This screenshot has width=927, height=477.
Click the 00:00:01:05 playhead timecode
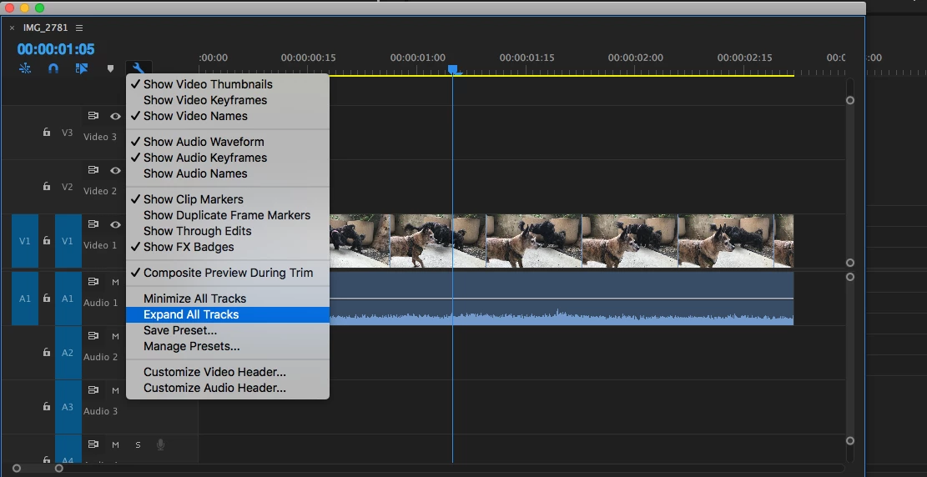(x=56, y=49)
